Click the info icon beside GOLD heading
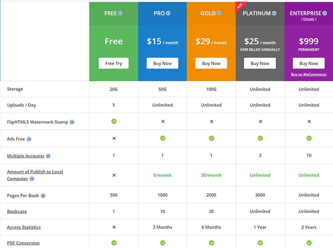Screen dimensions: 333x248 point(219,13)
